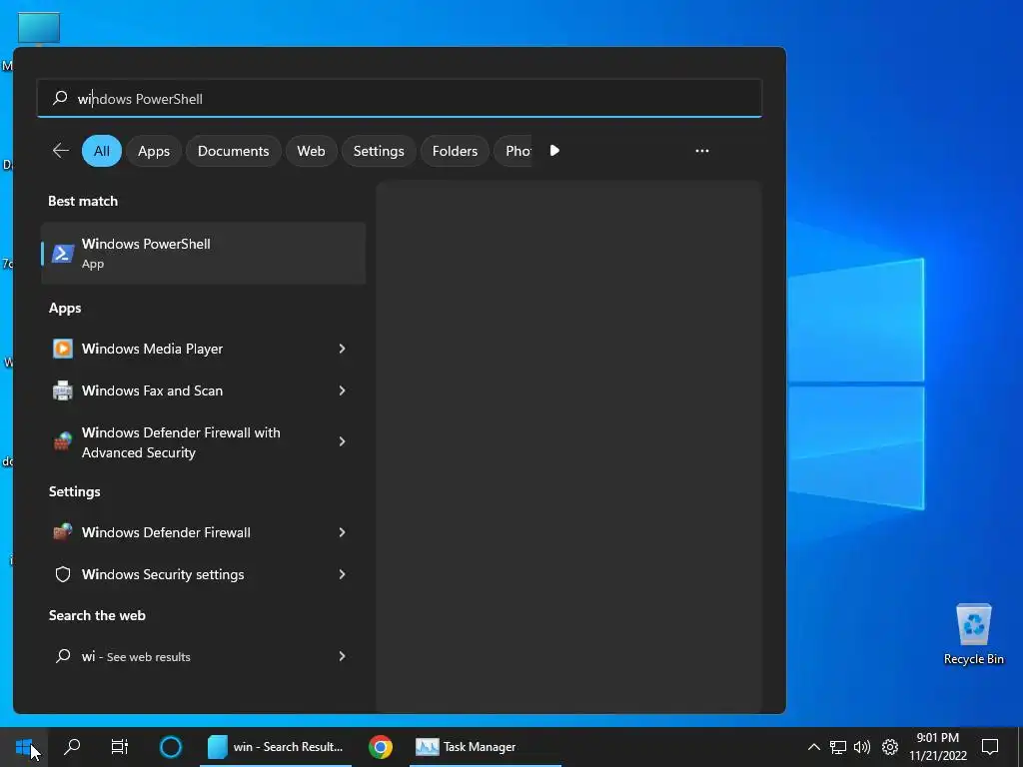
Task: Show more filter tabs with right arrow
Action: click(x=554, y=151)
